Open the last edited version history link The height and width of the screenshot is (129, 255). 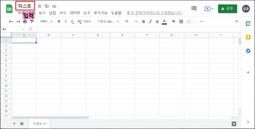[154, 13]
